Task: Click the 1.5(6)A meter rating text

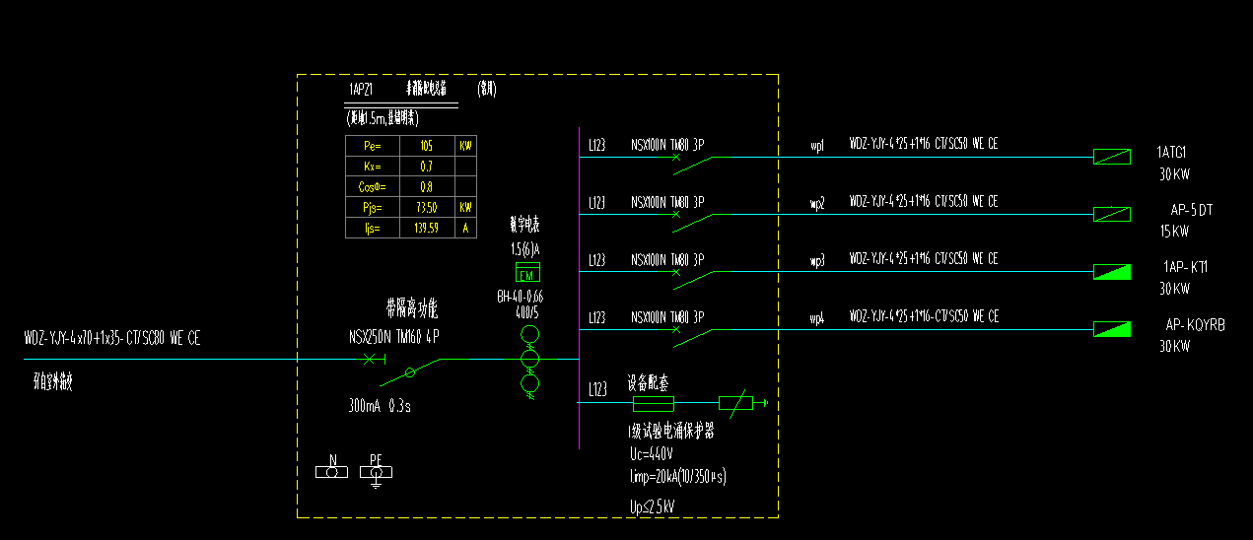Action: coord(526,248)
